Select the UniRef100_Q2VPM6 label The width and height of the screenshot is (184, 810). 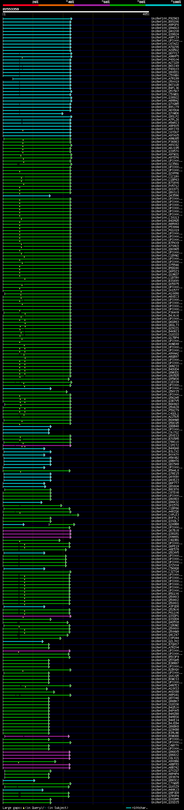tap(165, 173)
